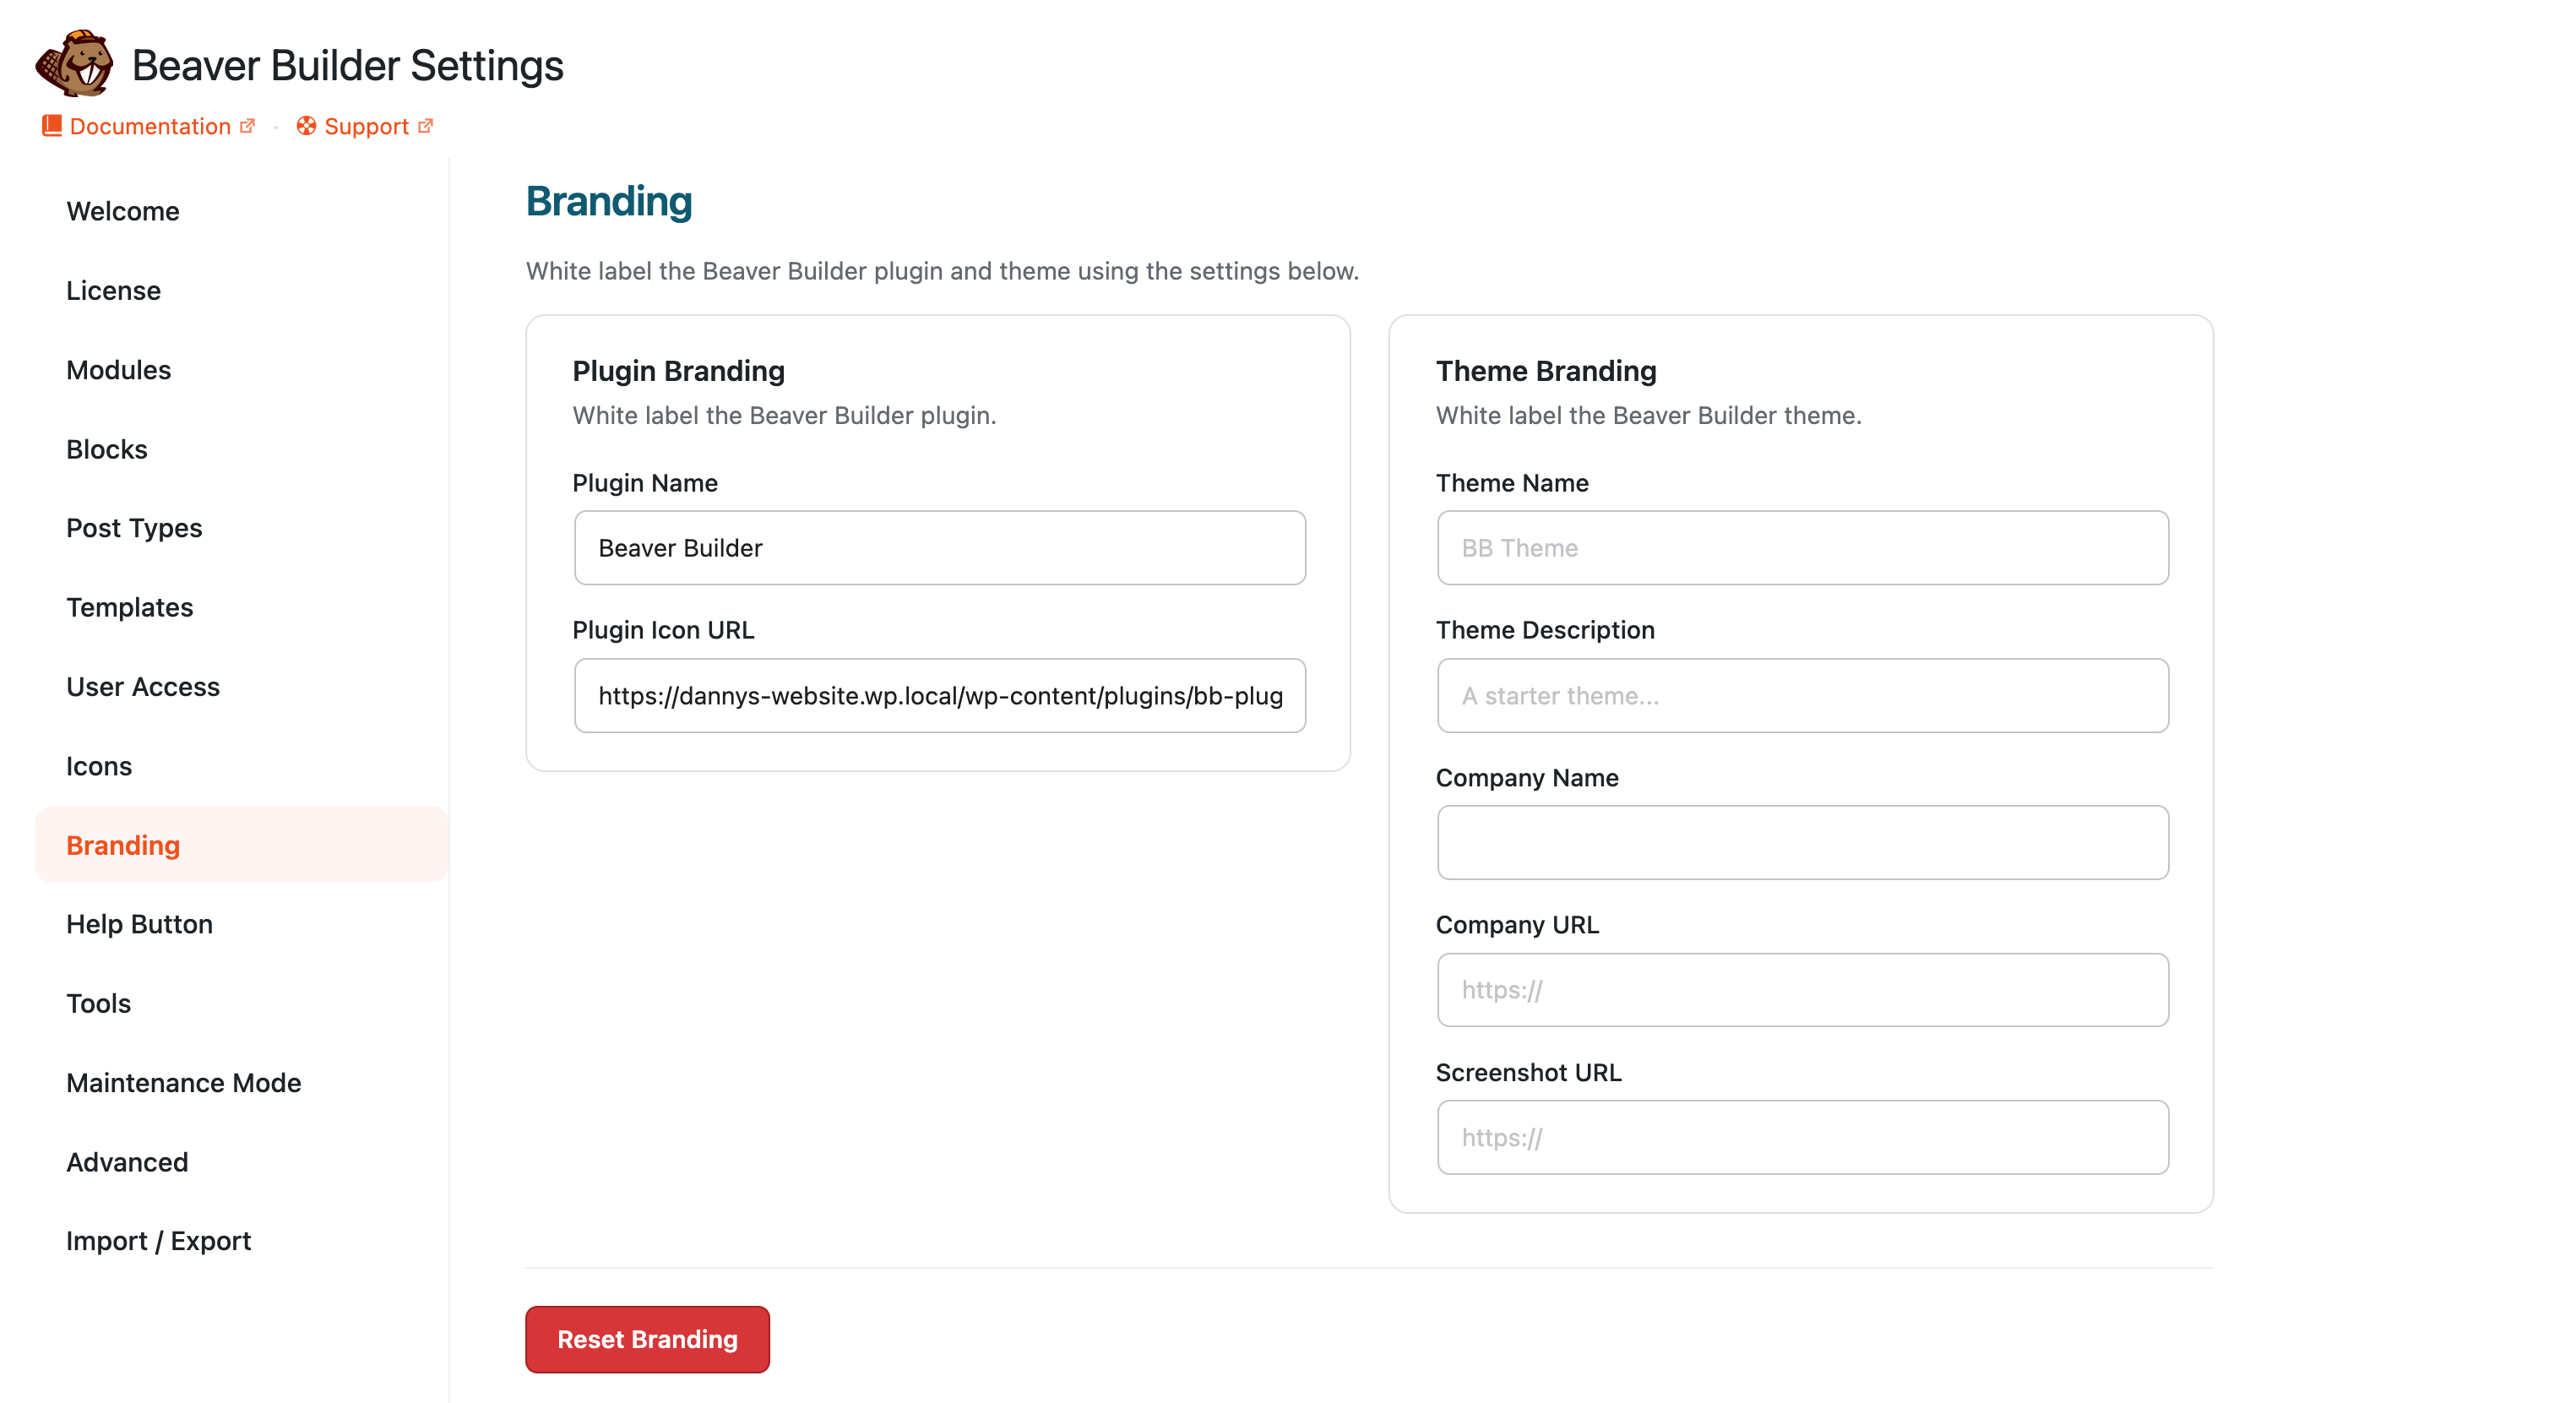Image resolution: width=2576 pixels, height=1403 pixels.
Task: Open the Post Types tab
Action: [x=242, y=528]
